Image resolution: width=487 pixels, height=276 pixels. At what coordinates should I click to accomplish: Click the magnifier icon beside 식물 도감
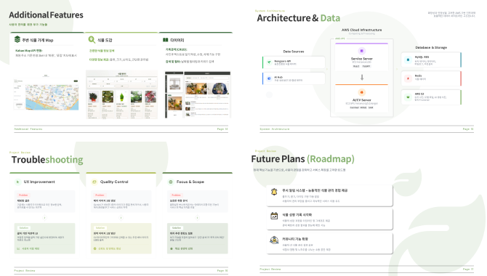(92, 39)
